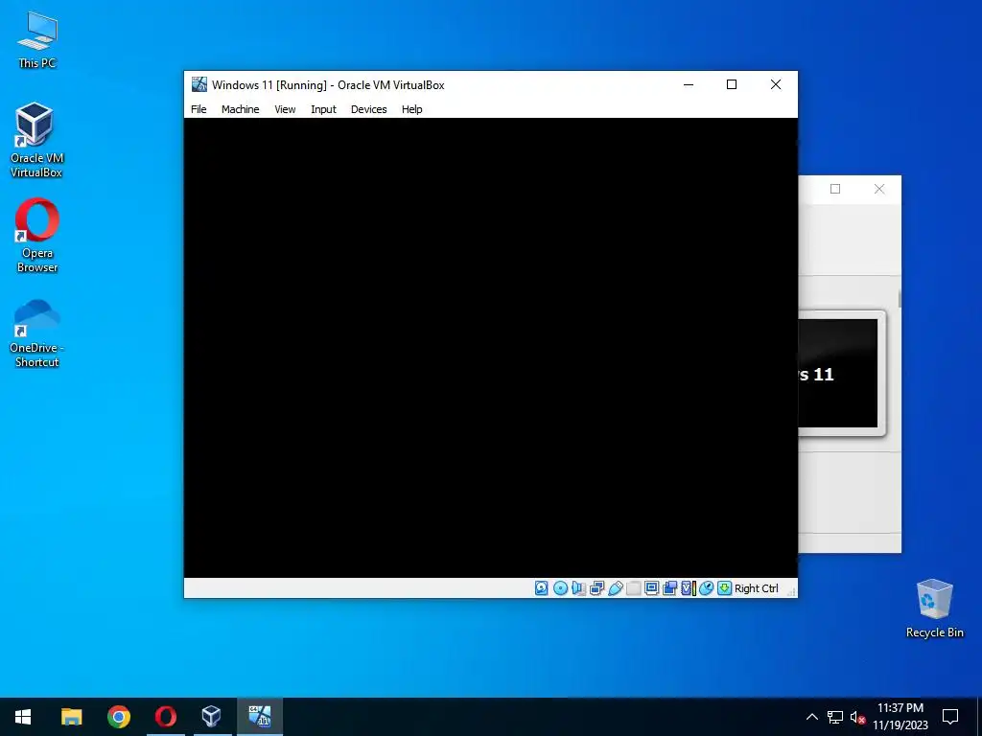
Task: Click the shared folders indicator icon
Action: [x=633, y=587]
